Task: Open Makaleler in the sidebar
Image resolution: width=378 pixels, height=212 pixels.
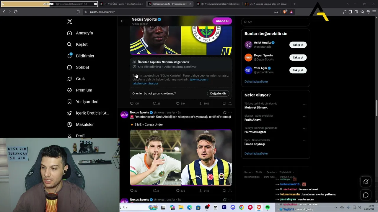Action: [x=80, y=125]
